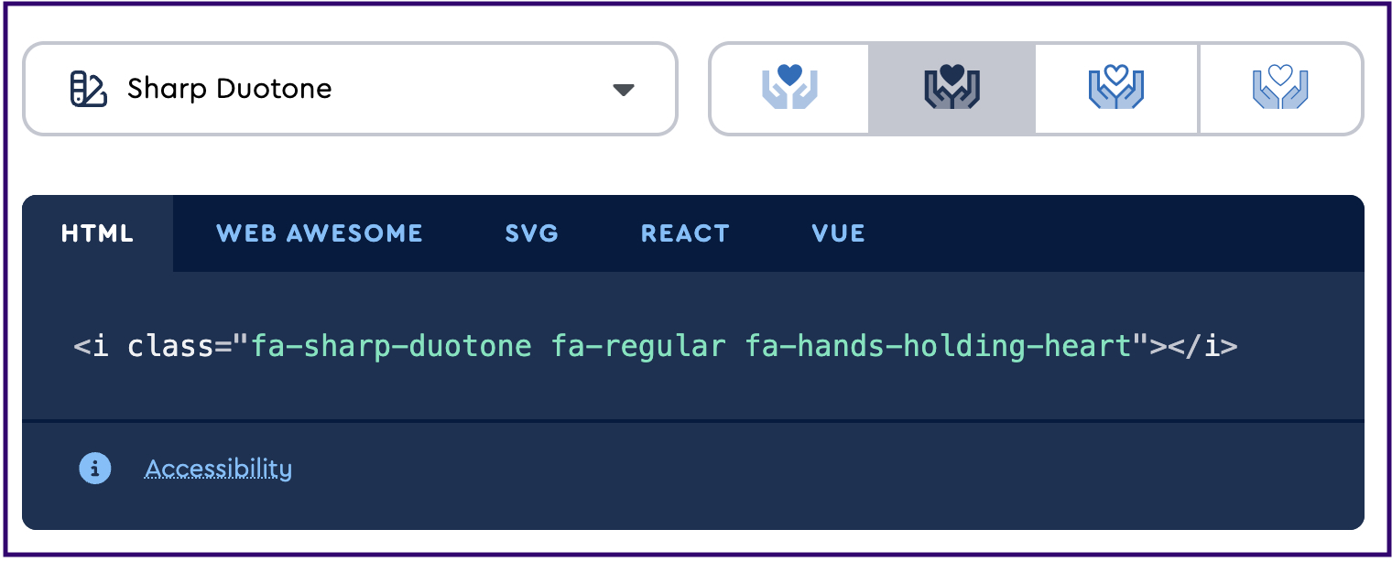
Task: Open the Accessibility link
Action: (x=218, y=468)
